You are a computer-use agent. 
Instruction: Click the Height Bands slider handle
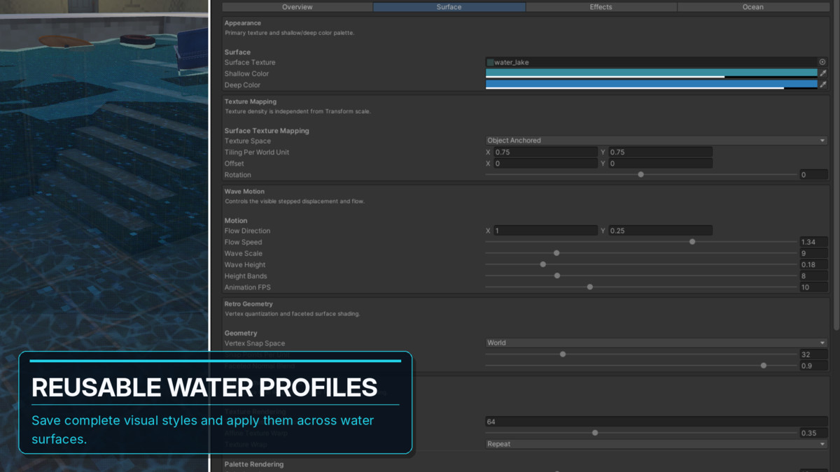tap(557, 276)
